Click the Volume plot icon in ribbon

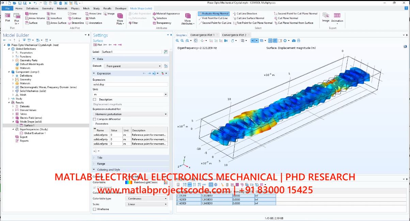(27, 14)
